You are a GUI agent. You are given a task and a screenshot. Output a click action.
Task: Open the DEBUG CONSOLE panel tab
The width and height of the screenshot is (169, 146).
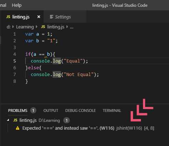(80, 110)
